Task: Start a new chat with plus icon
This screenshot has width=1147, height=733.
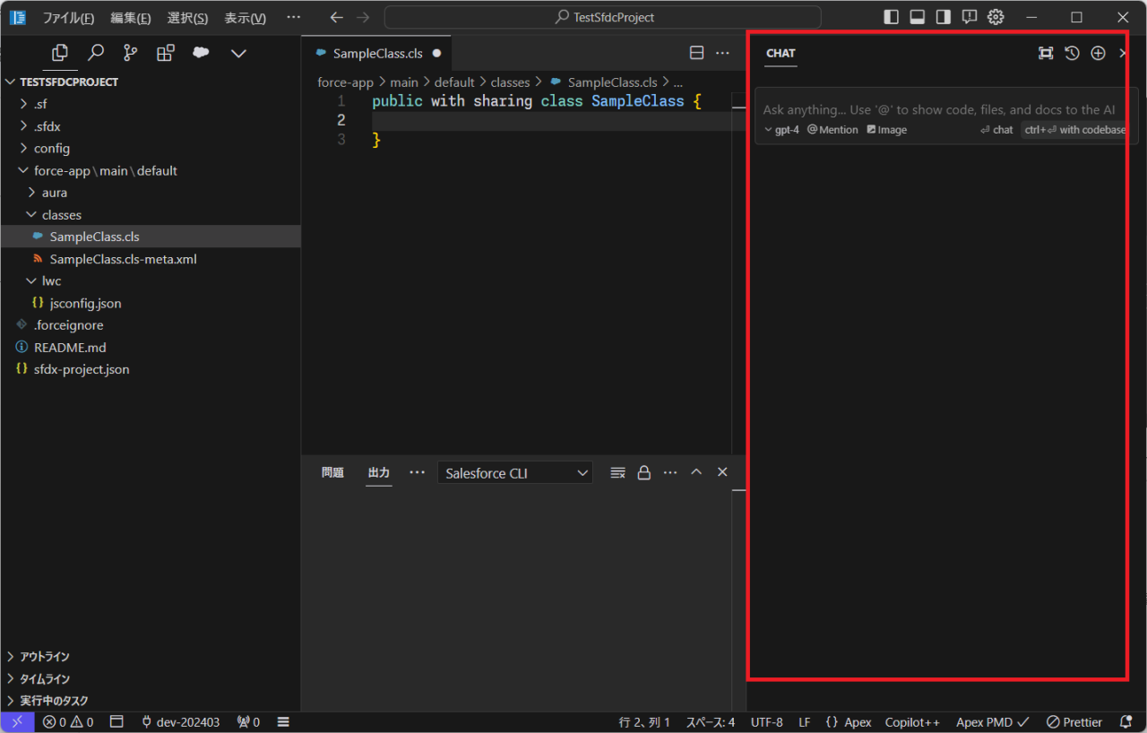Action: [x=1098, y=53]
